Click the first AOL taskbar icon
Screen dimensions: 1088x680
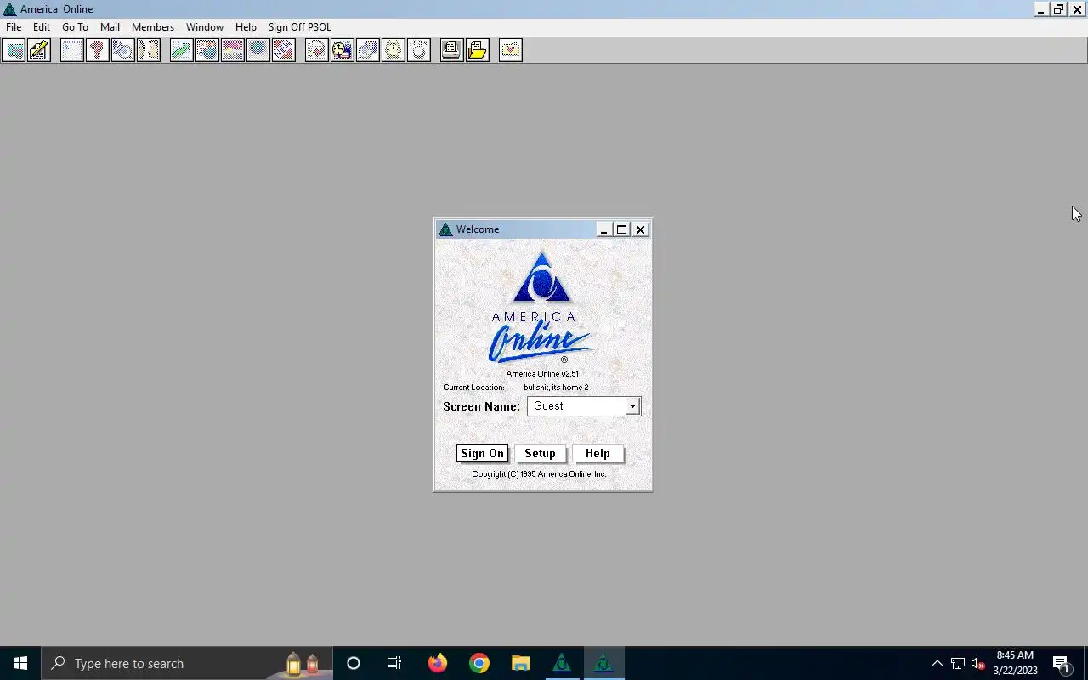562,663
